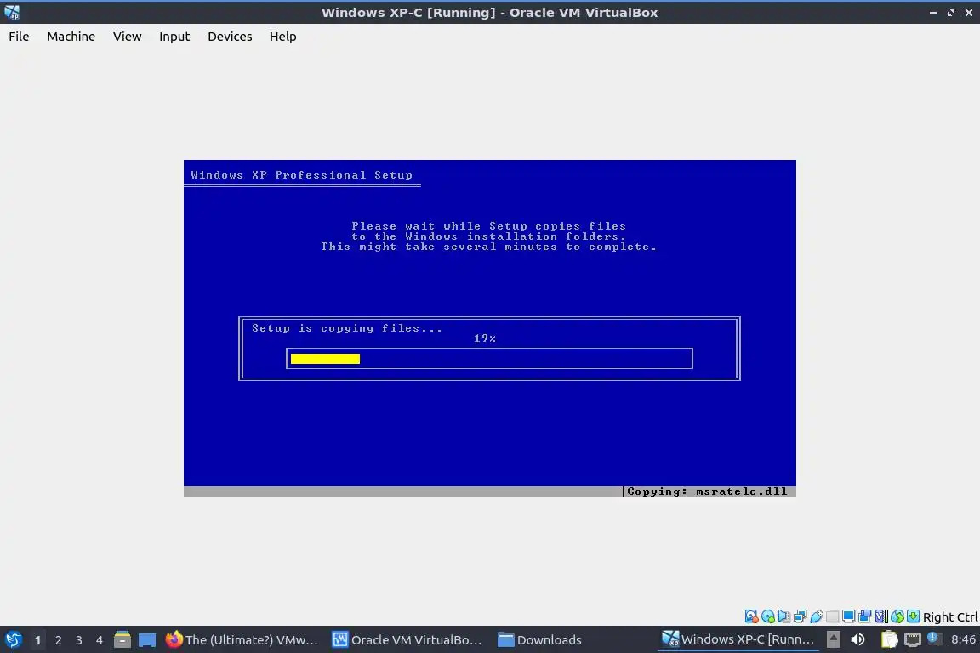Switch to workspace 2

pos(58,640)
